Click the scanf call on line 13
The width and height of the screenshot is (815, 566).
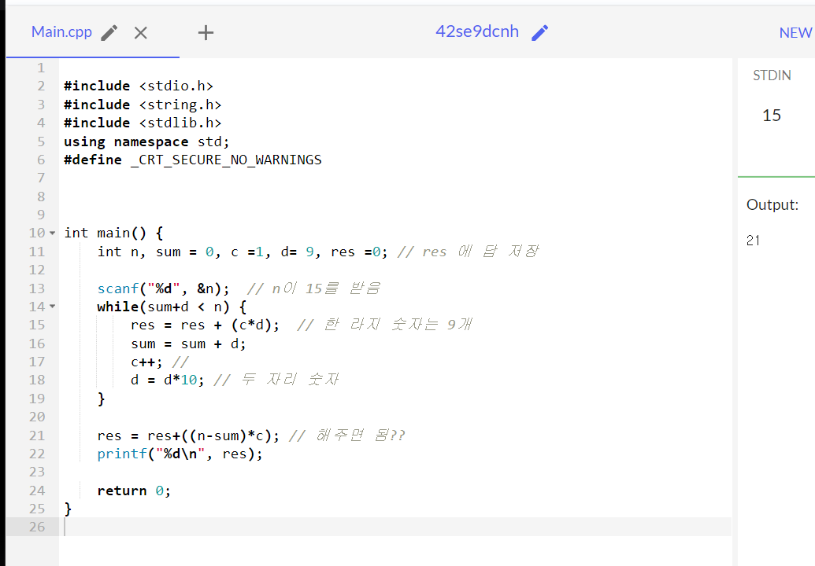coord(163,289)
